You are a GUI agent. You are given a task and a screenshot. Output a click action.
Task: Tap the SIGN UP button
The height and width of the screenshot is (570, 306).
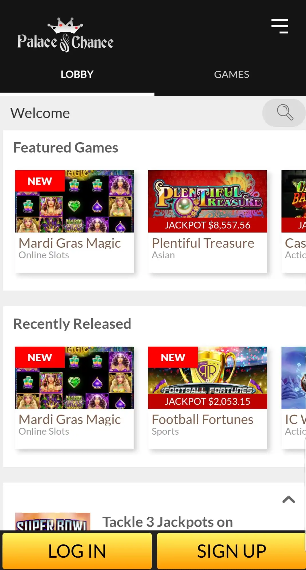tap(232, 551)
